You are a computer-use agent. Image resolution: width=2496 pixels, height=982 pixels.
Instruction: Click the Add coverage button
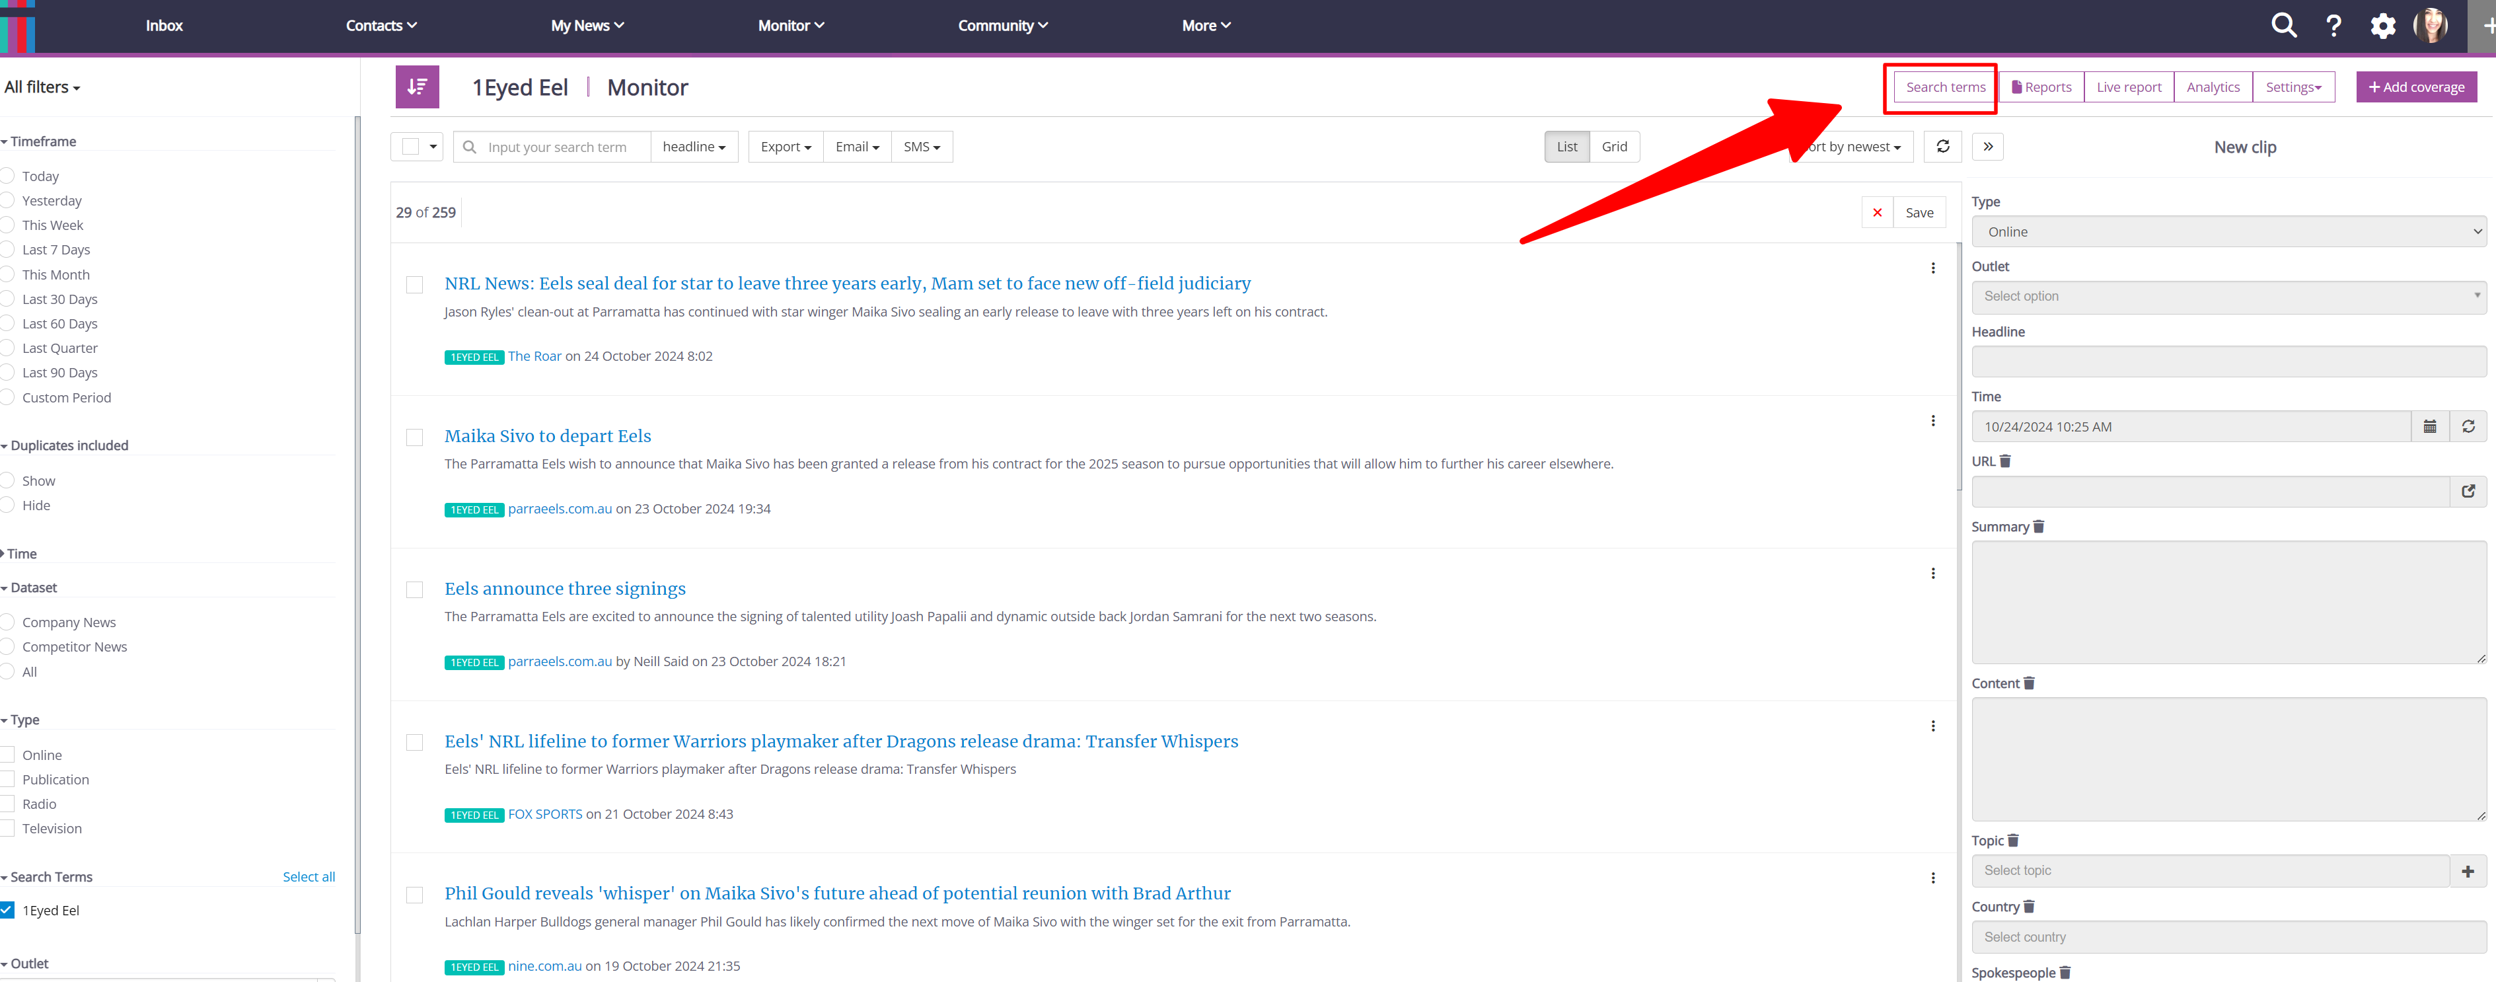pos(2415,87)
